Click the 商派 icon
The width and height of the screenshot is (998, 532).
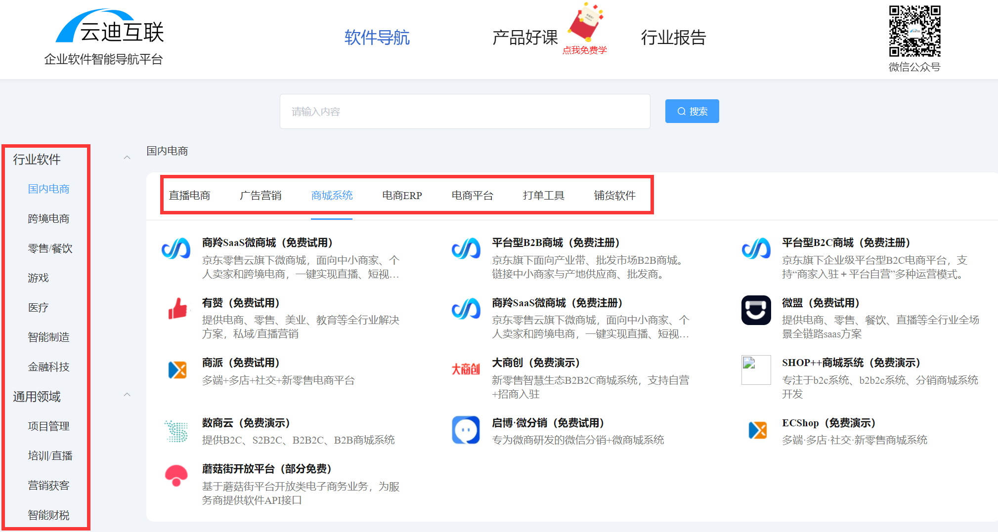coord(177,369)
